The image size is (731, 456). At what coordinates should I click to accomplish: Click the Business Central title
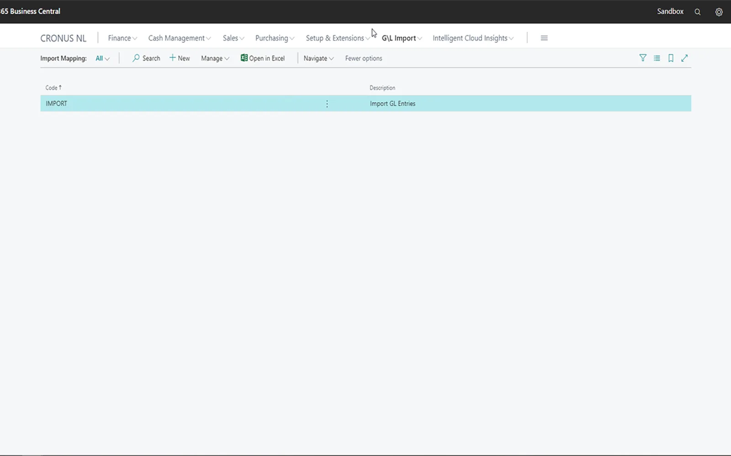pyautogui.click(x=30, y=11)
